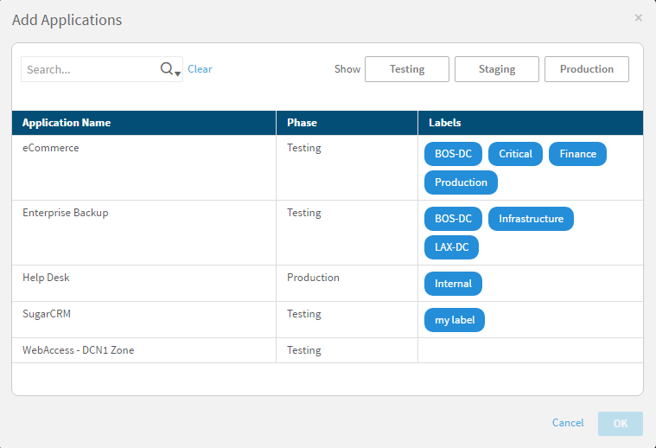656x448 pixels.
Task: Toggle the Staging phase filter
Action: 496,69
